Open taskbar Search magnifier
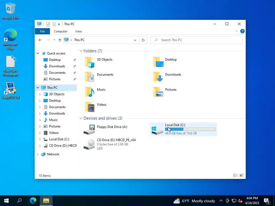275x206 pixels. click(x=19, y=201)
